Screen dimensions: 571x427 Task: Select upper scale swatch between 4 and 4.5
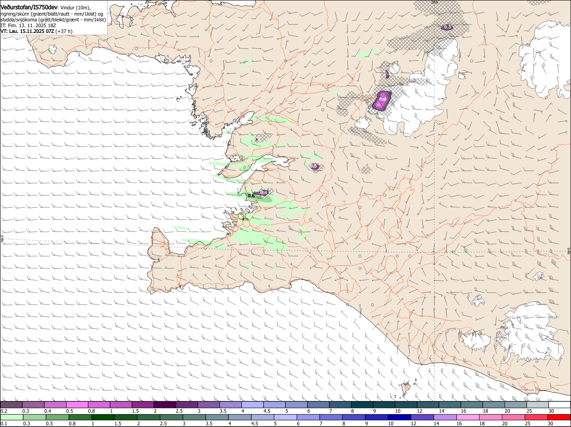(x=252, y=405)
